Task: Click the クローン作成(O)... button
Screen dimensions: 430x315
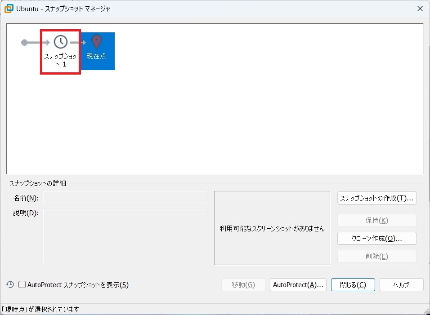Action: [376, 239]
